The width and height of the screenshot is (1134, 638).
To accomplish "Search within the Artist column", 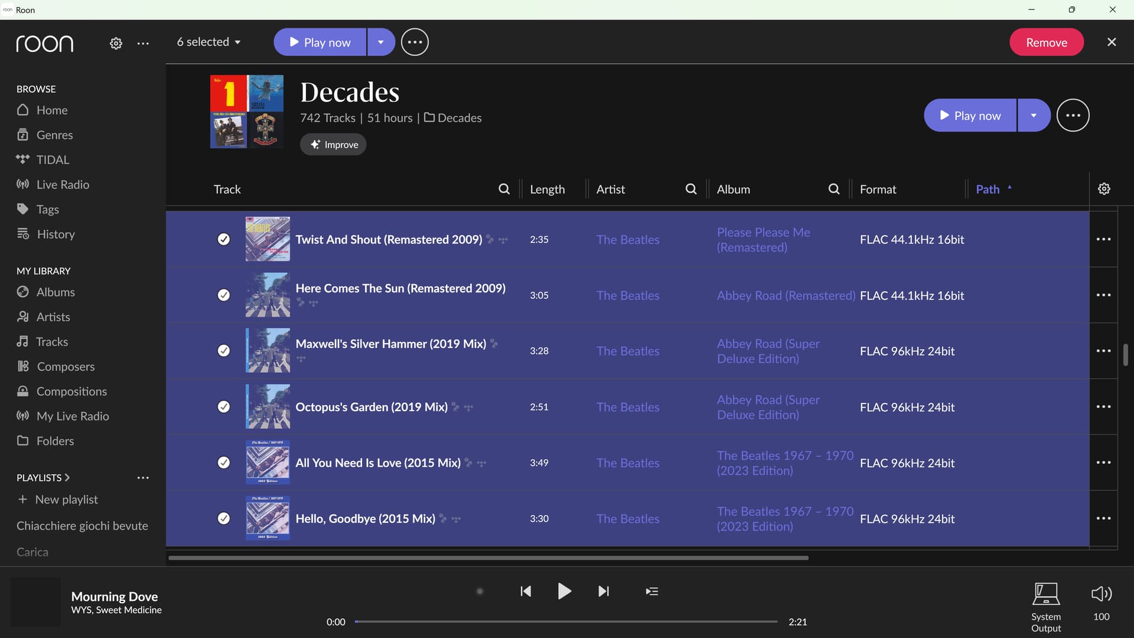I will pos(690,189).
